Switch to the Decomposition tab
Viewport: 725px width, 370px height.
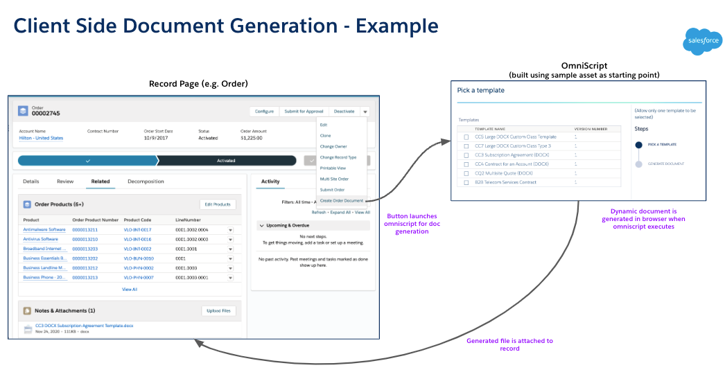point(146,182)
